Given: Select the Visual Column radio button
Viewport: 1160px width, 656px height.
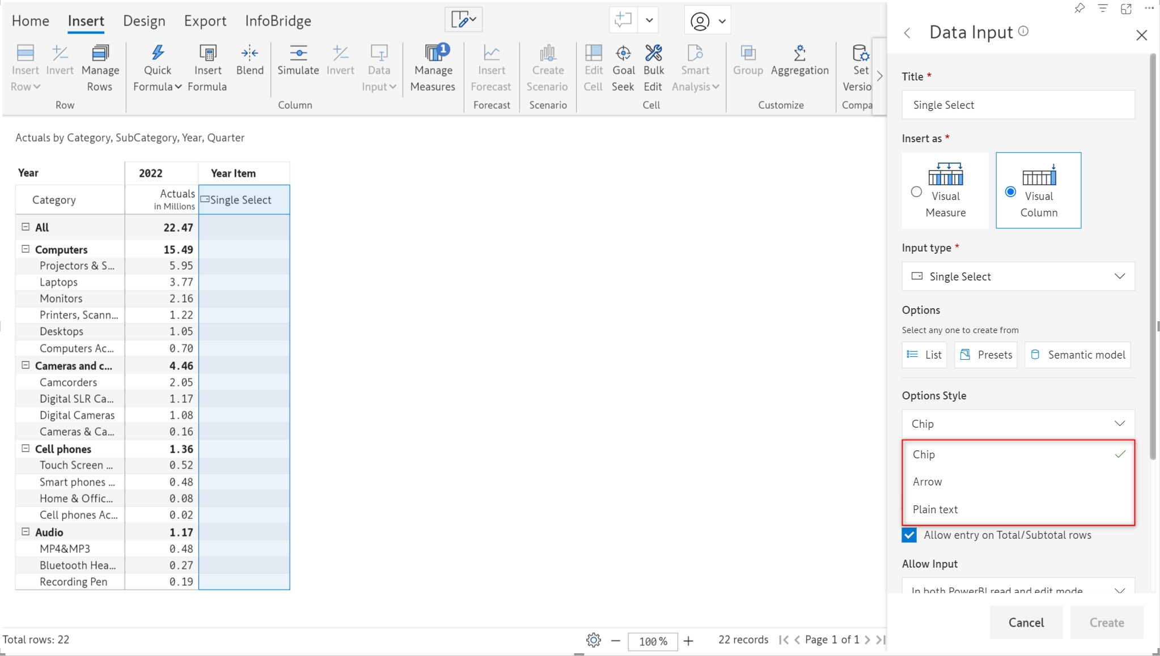Looking at the screenshot, I should click(1010, 191).
